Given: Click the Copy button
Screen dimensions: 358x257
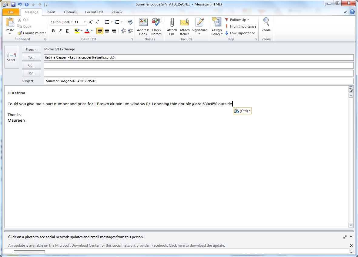Looking at the screenshot, I should [24, 26].
